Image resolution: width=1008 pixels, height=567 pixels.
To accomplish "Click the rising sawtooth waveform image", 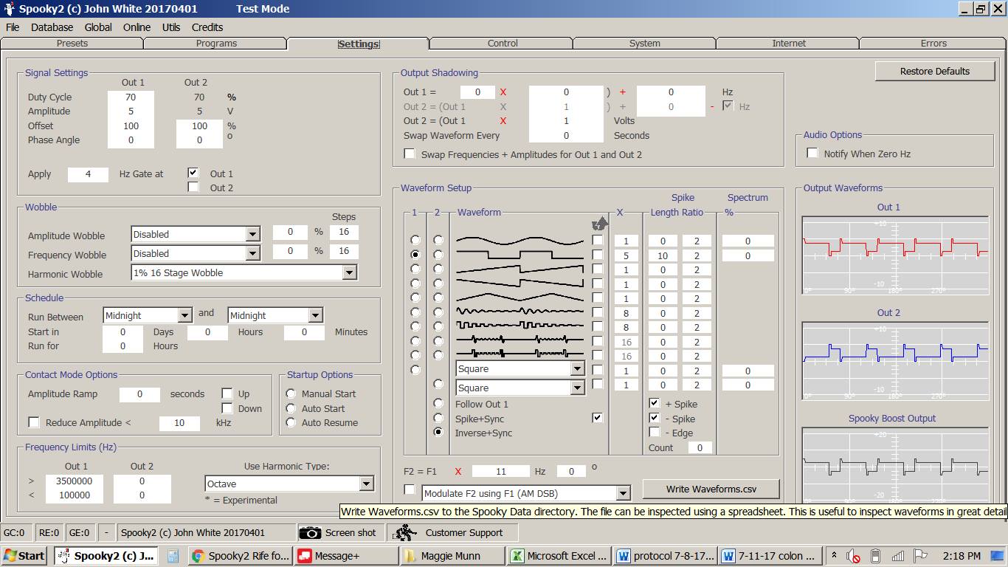I will pos(519,269).
